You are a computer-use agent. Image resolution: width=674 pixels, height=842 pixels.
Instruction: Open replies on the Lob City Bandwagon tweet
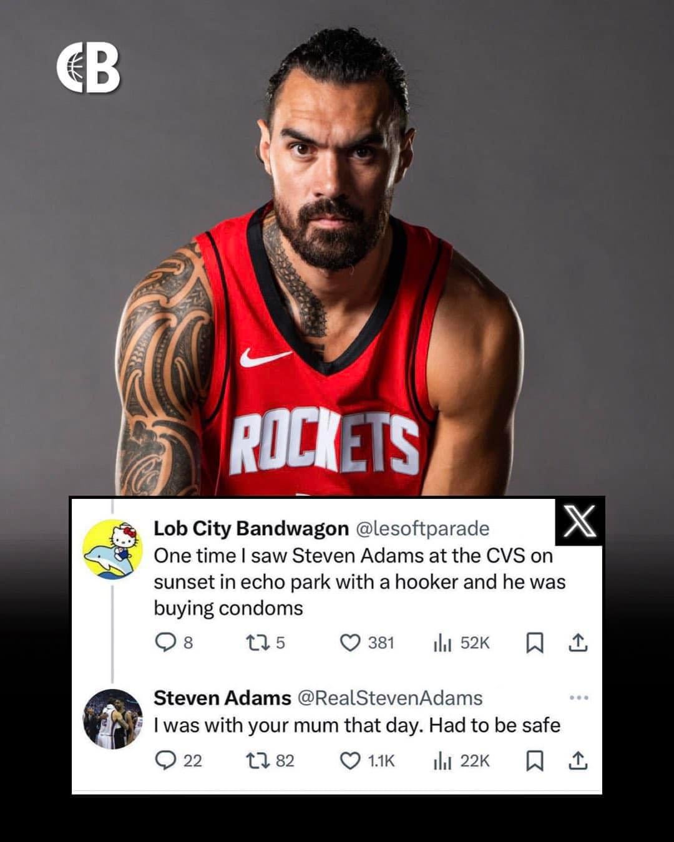(x=173, y=642)
